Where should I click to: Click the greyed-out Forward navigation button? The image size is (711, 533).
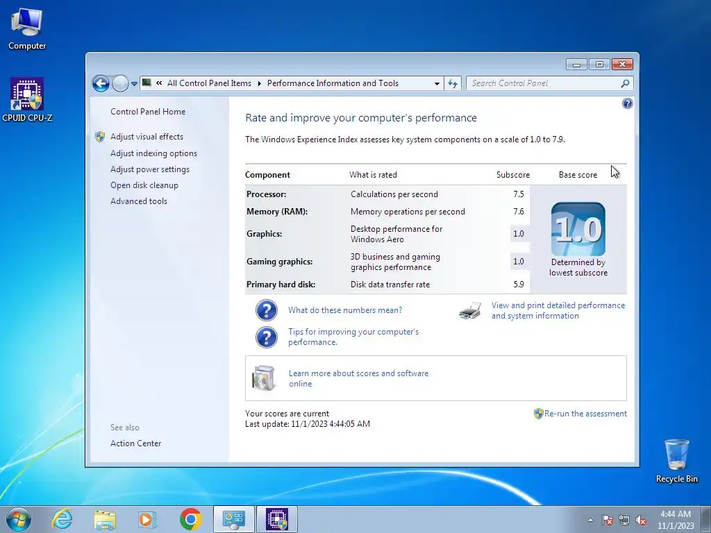pyautogui.click(x=120, y=83)
